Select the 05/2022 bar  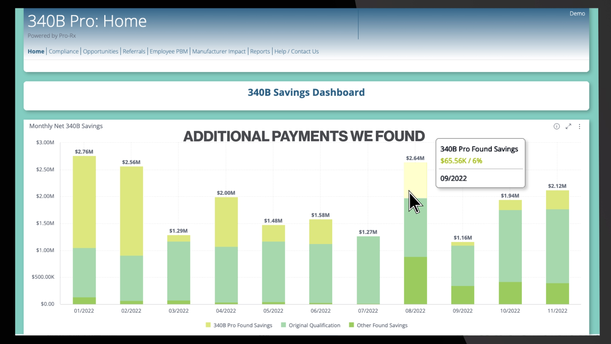tap(273, 265)
